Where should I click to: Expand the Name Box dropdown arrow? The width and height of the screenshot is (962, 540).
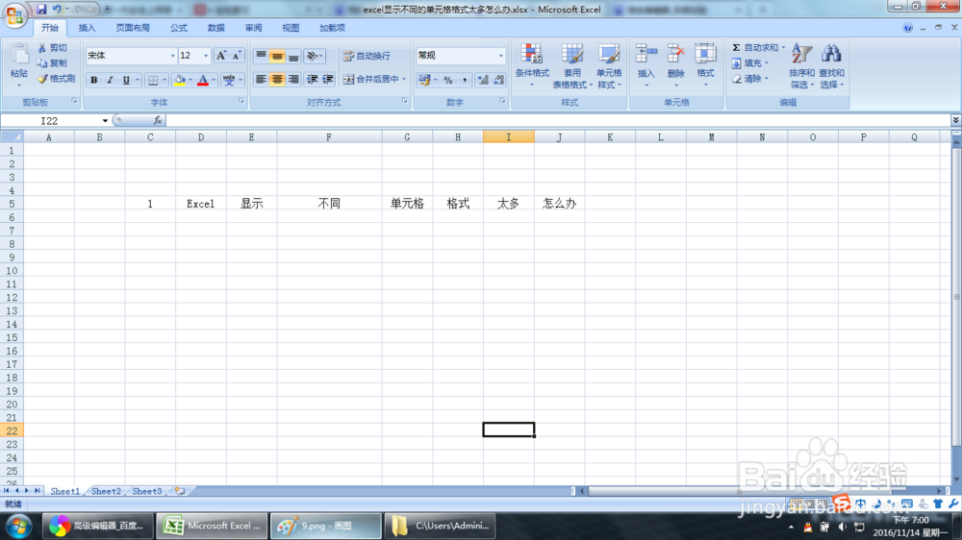point(105,121)
